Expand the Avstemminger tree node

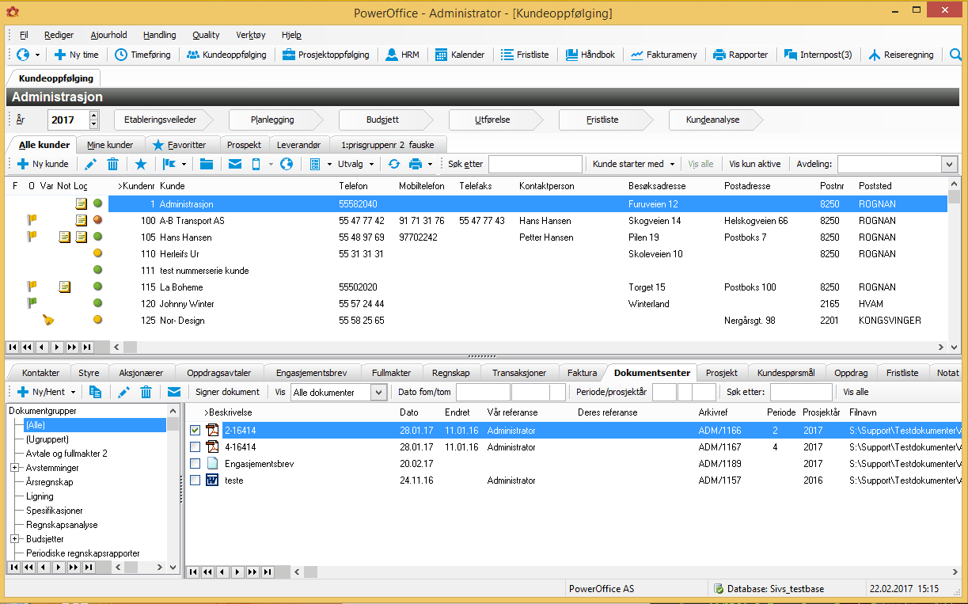tap(14, 468)
